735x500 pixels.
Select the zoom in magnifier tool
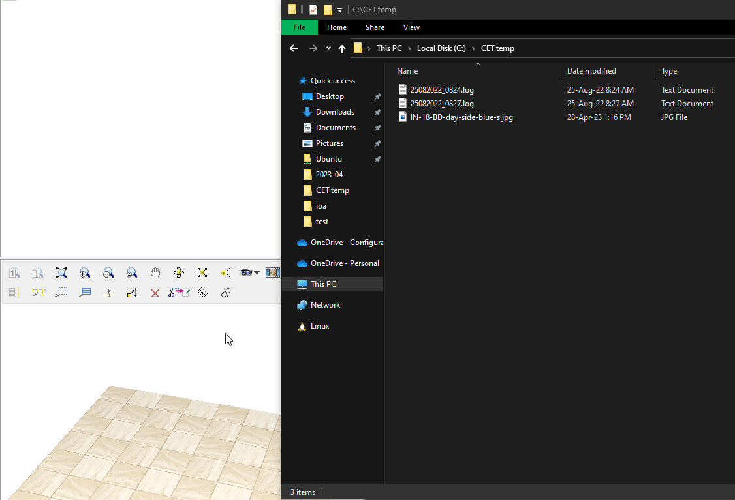click(x=85, y=272)
